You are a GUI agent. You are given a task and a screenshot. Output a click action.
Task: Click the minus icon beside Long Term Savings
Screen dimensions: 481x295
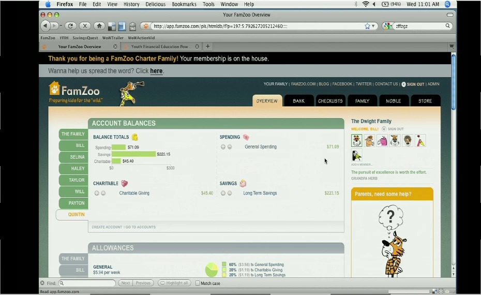tap(230, 193)
